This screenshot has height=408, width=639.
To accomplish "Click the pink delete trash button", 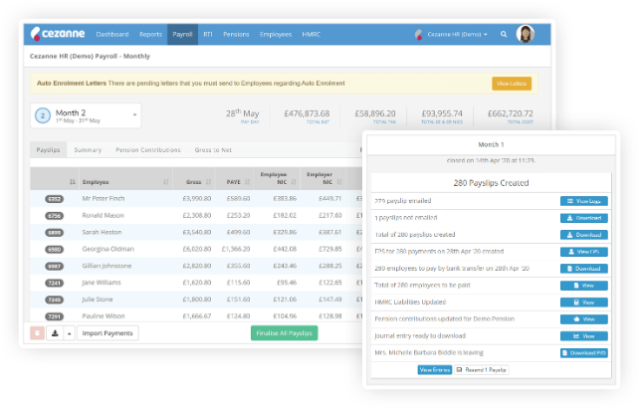I will click(x=37, y=333).
